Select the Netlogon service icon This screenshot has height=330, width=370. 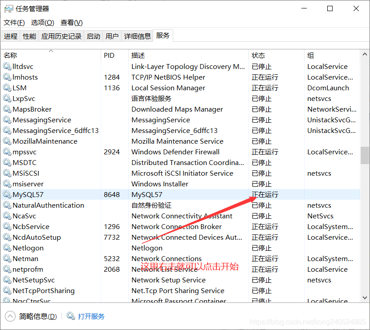(x=7, y=248)
